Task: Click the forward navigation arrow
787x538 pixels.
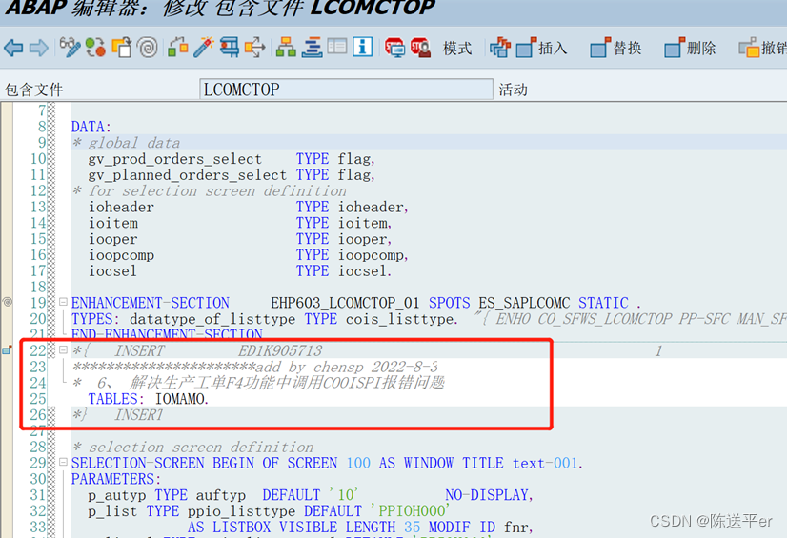Action: (39, 49)
